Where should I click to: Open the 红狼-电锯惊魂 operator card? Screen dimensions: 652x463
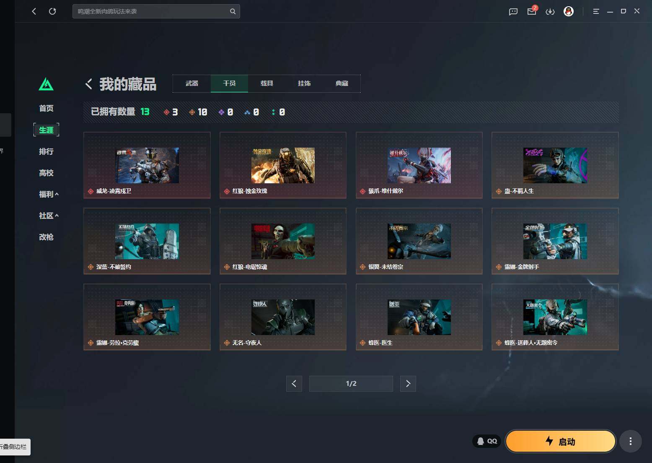pyautogui.click(x=283, y=241)
